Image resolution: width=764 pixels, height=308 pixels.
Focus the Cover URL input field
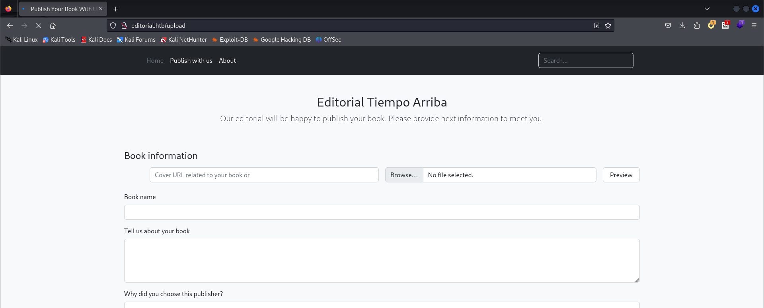click(x=264, y=175)
